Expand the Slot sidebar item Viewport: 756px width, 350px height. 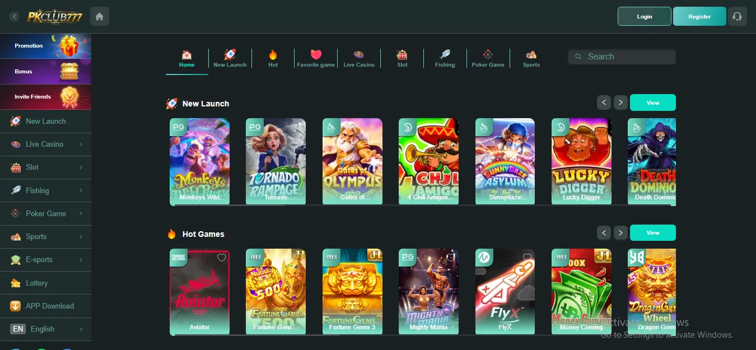click(x=45, y=167)
